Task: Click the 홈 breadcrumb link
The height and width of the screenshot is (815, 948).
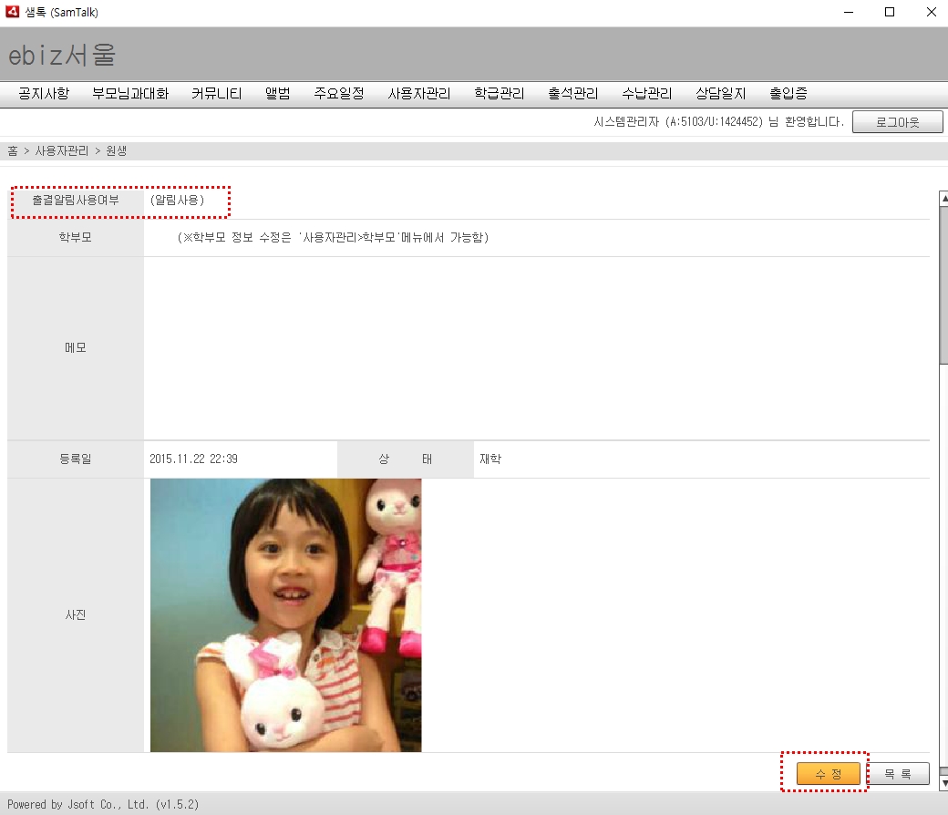Action: (x=13, y=150)
